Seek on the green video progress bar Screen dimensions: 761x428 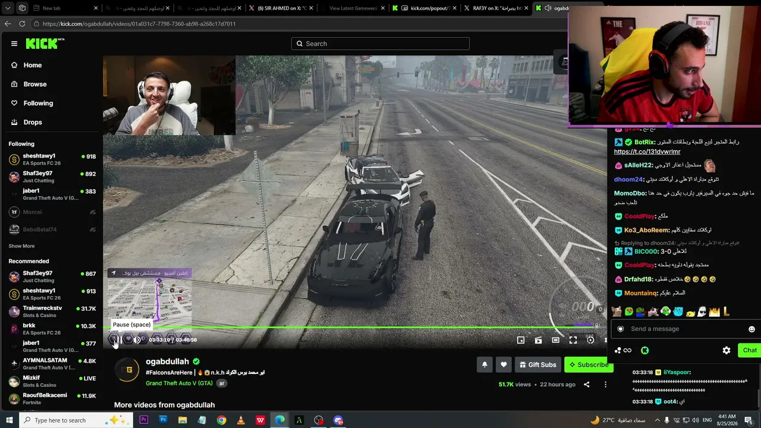pos(354,326)
